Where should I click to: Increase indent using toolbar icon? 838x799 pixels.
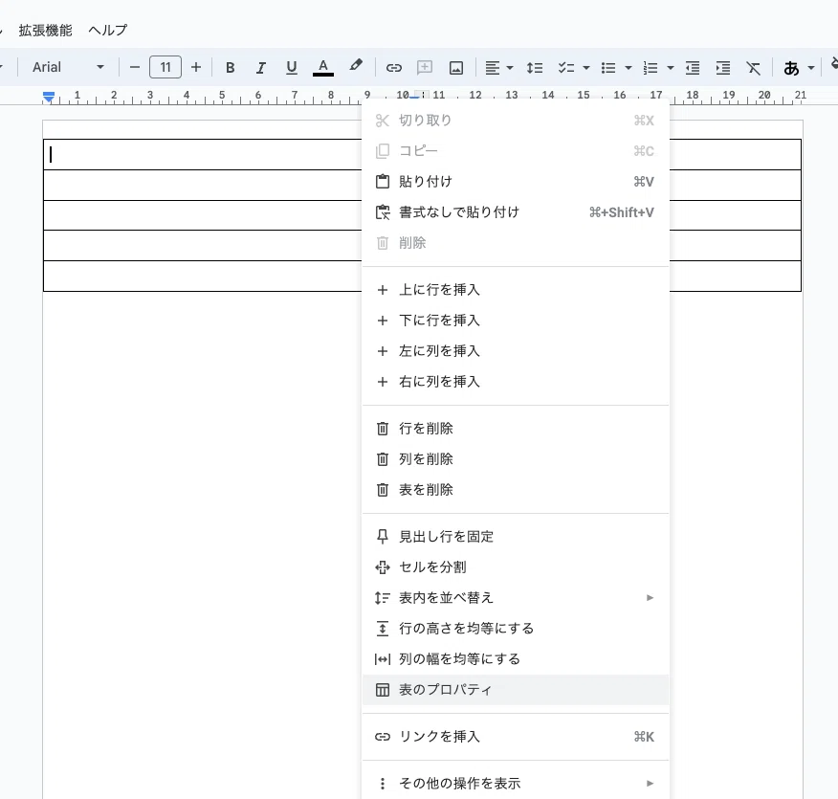pyautogui.click(x=723, y=67)
